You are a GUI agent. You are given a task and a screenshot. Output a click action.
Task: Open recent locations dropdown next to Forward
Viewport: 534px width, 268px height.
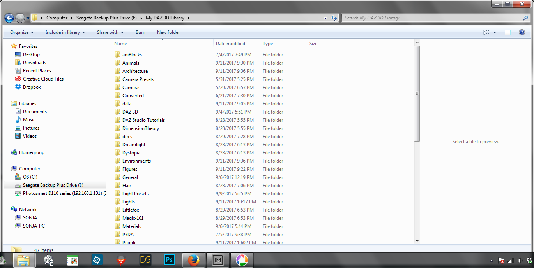28,18
